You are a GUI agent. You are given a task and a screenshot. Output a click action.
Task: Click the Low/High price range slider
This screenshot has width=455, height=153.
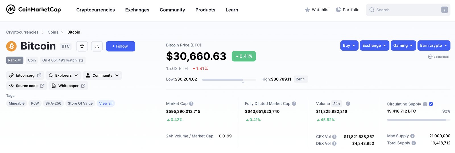click(229, 80)
